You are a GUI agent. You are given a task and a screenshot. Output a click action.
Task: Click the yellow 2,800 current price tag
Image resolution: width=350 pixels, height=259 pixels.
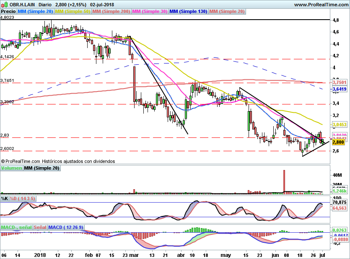(x=338, y=142)
